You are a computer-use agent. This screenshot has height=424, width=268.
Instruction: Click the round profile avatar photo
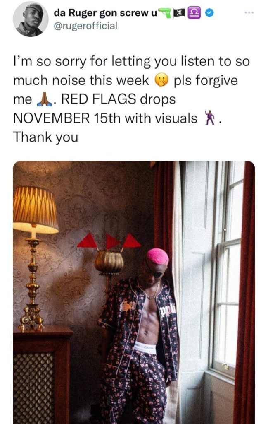click(30, 19)
